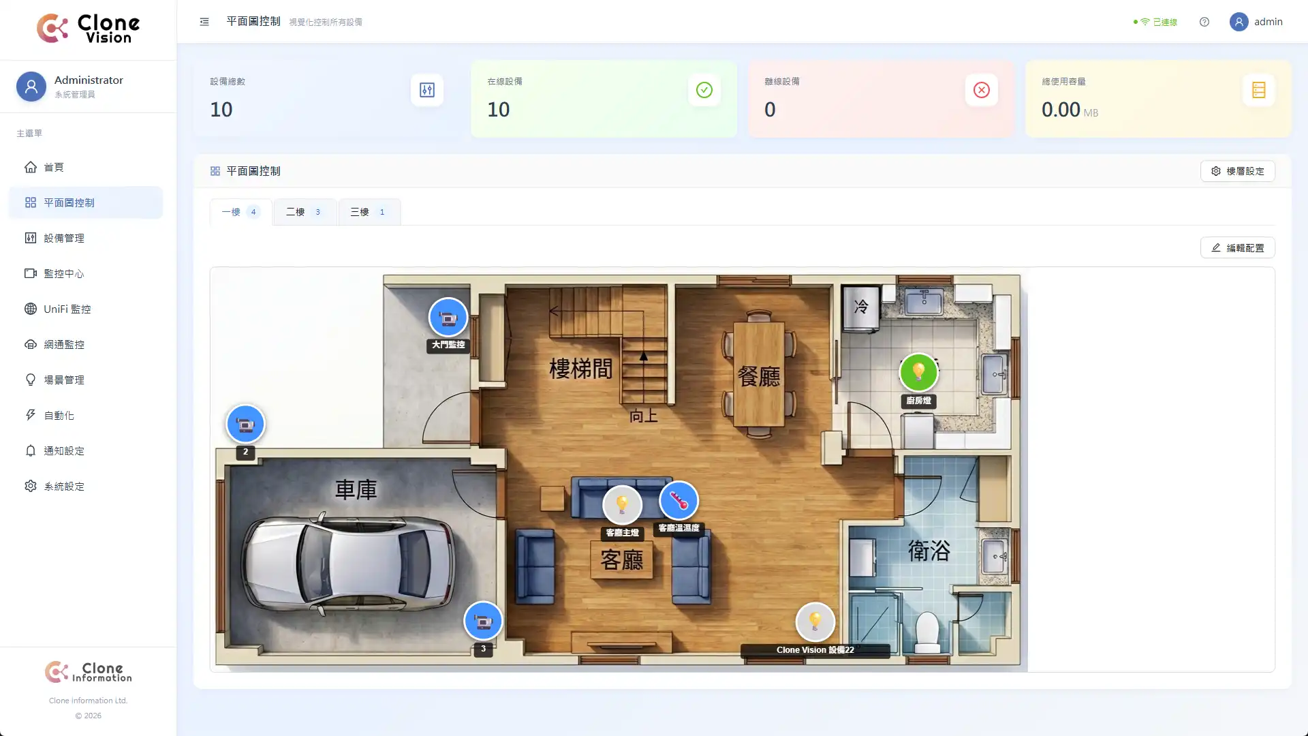Toggle the Clone Vision 設備22 light bulb
The height and width of the screenshot is (736, 1308).
tap(815, 622)
